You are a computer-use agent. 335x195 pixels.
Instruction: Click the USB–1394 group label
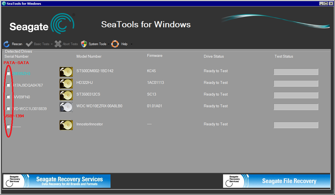coord(15,116)
